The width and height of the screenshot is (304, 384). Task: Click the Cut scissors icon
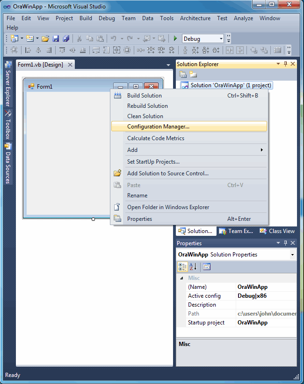[79, 38]
